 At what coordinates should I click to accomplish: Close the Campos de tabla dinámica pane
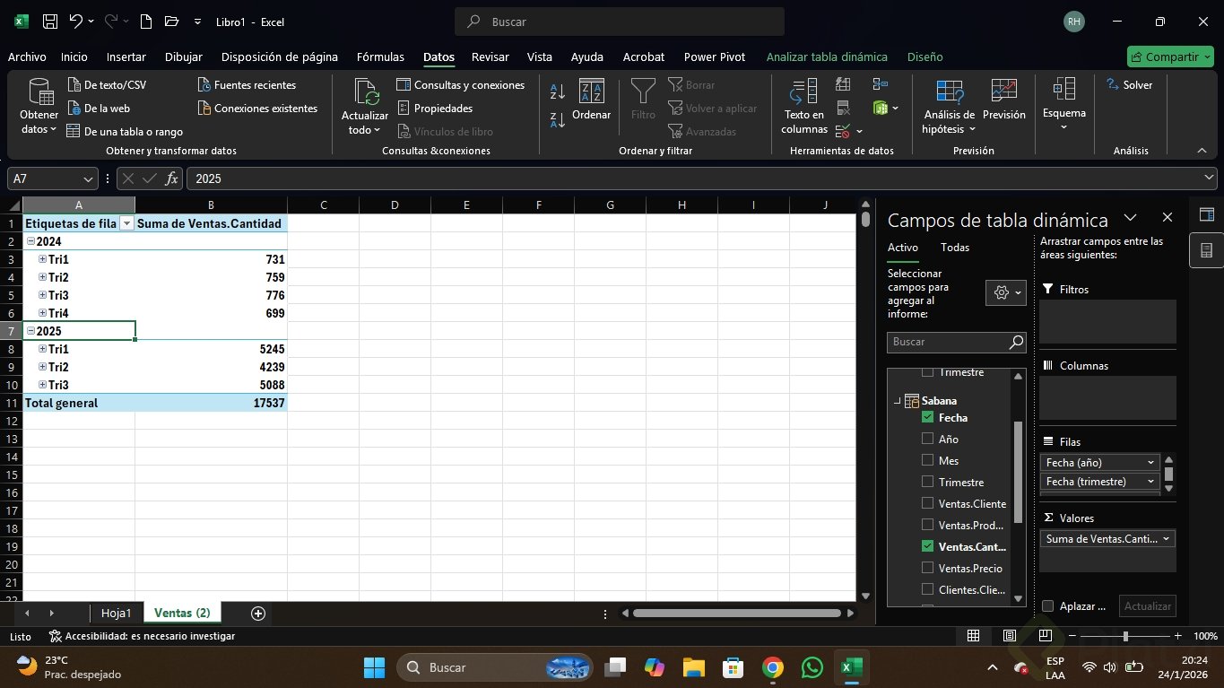click(1167, 217)
